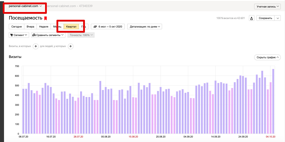This screenshot has height=142, width=285.
Task: Click the 26.07.20 red date label
Action: [78, 136]
